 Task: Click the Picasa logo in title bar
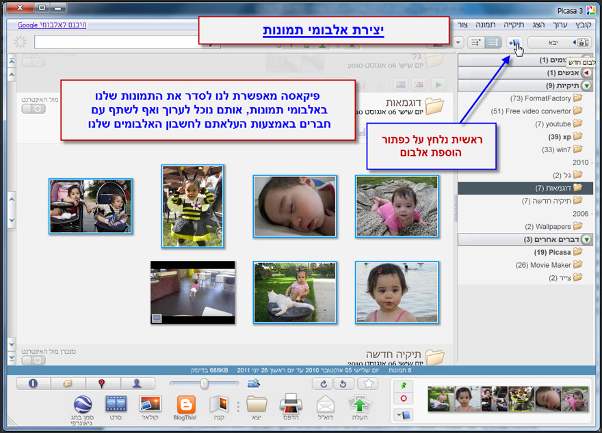[x=590, y=10]
